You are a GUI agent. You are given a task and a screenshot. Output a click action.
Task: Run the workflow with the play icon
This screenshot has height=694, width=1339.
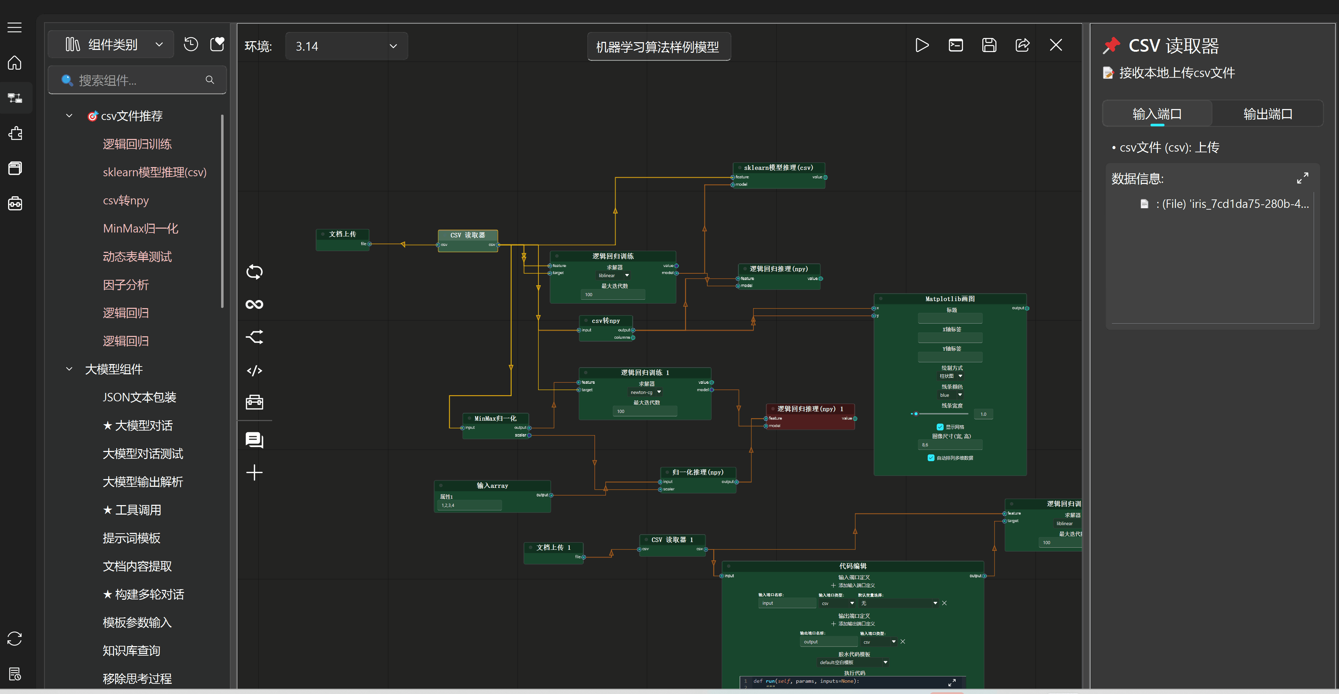click(x=922, y=46)
